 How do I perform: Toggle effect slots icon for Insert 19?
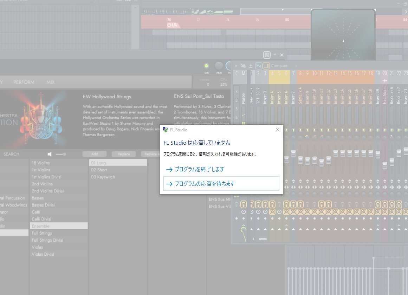[378, 204]
